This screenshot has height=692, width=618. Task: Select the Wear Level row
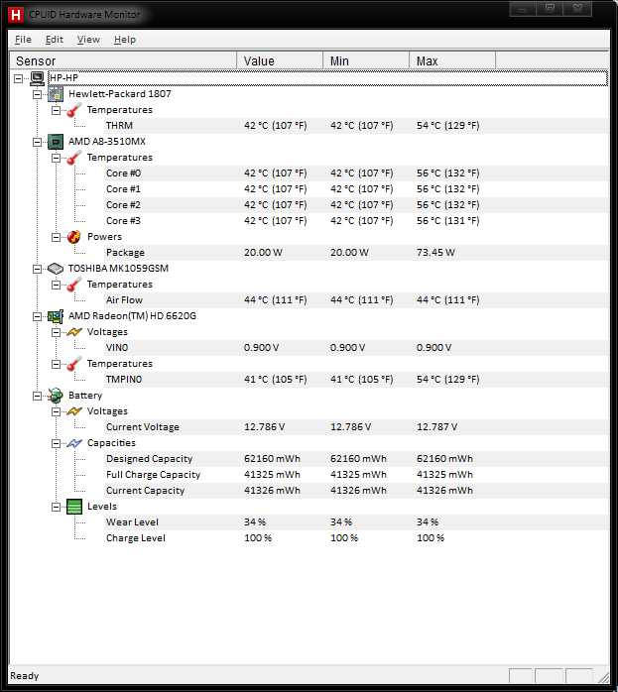tap(356, 522)
